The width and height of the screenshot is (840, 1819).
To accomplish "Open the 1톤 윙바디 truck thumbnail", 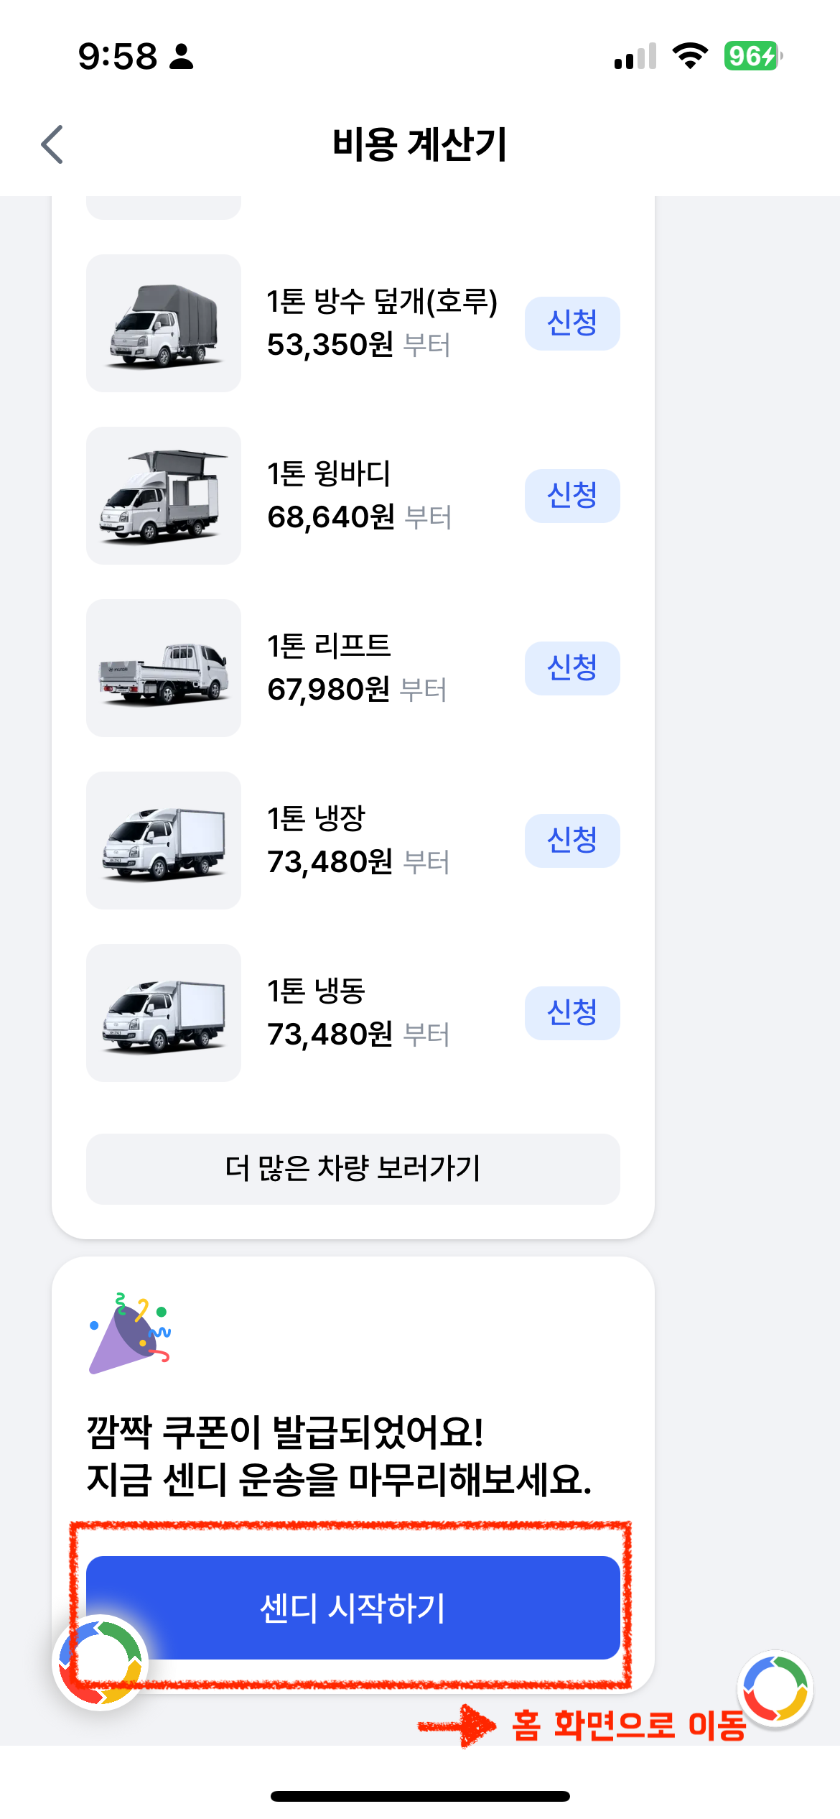I will pos(164,496).
